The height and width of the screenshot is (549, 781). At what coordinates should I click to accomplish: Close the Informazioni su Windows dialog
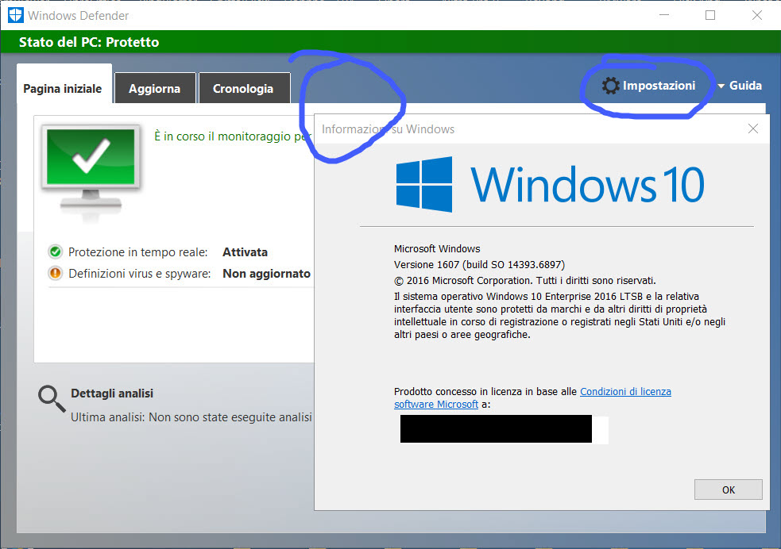753,129
